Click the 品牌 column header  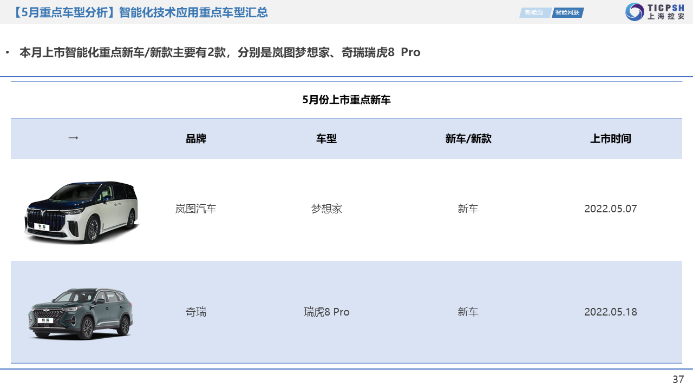(x=196, y=139)
